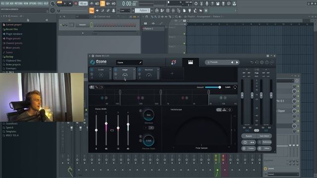The image size is (317, 178).
Task: Start playback with transport play button
Action: click(x=65, y=3)
